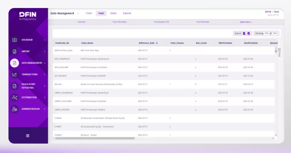Select the AEP_EQUILIBRE fund code cell

(61, 67)
